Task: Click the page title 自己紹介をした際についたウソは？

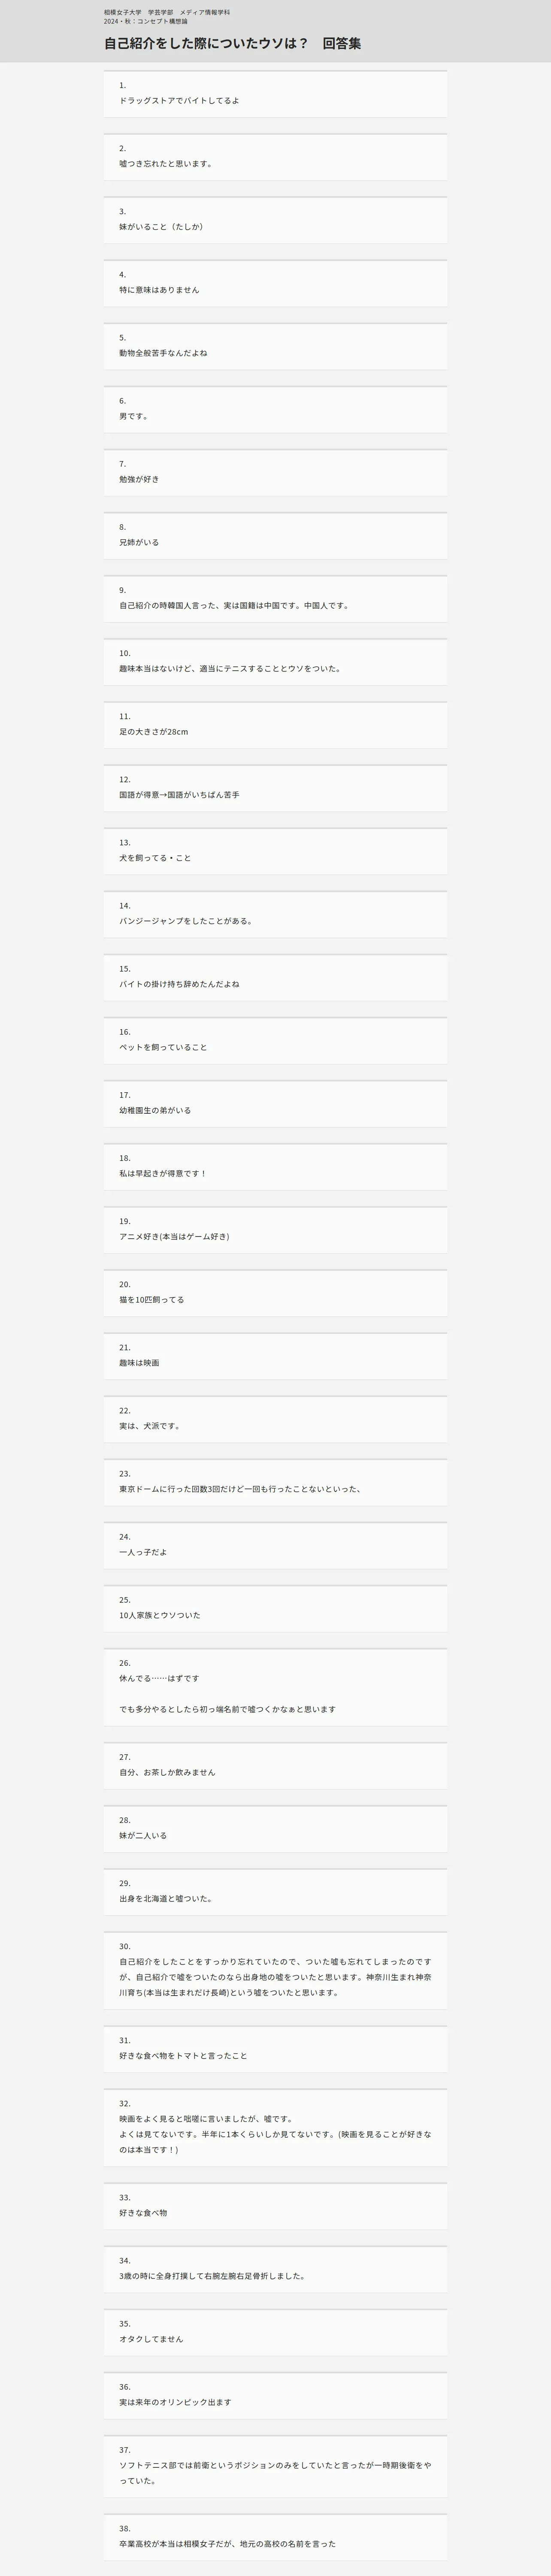Action: point(206,44)
